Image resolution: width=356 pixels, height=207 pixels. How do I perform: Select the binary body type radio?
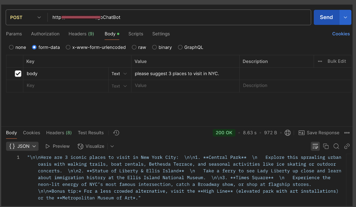[x=154, y=47]
